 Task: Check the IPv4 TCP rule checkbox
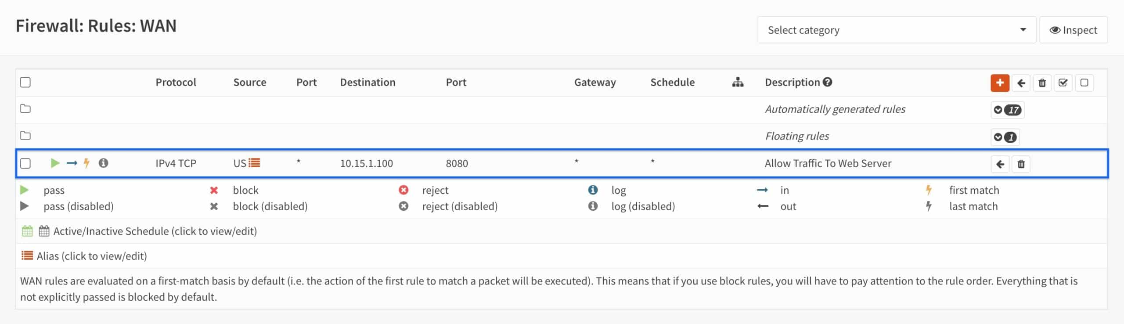coord(25,164)
